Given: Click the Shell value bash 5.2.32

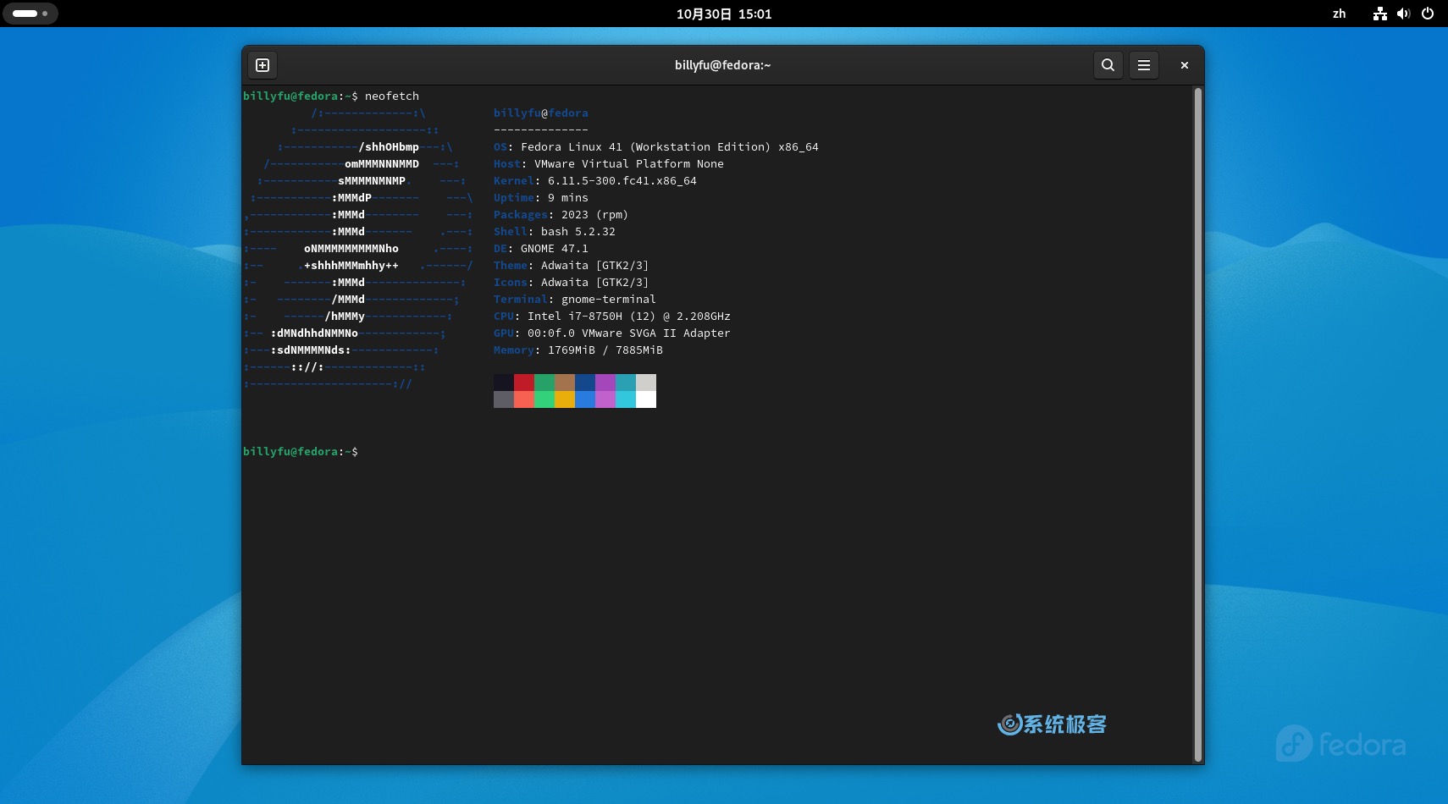Looking at the screenshot, I should coord(578,232).
